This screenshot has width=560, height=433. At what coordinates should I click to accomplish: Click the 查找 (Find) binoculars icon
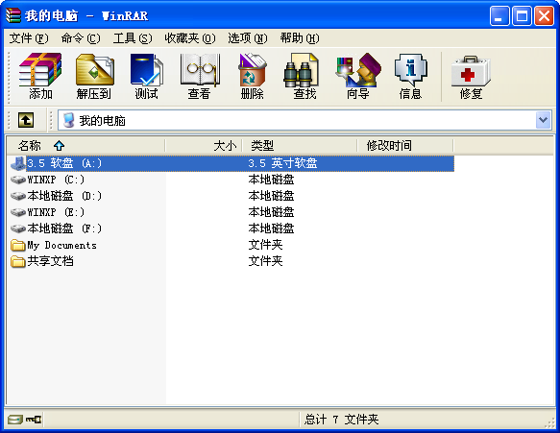click(301, 70)
